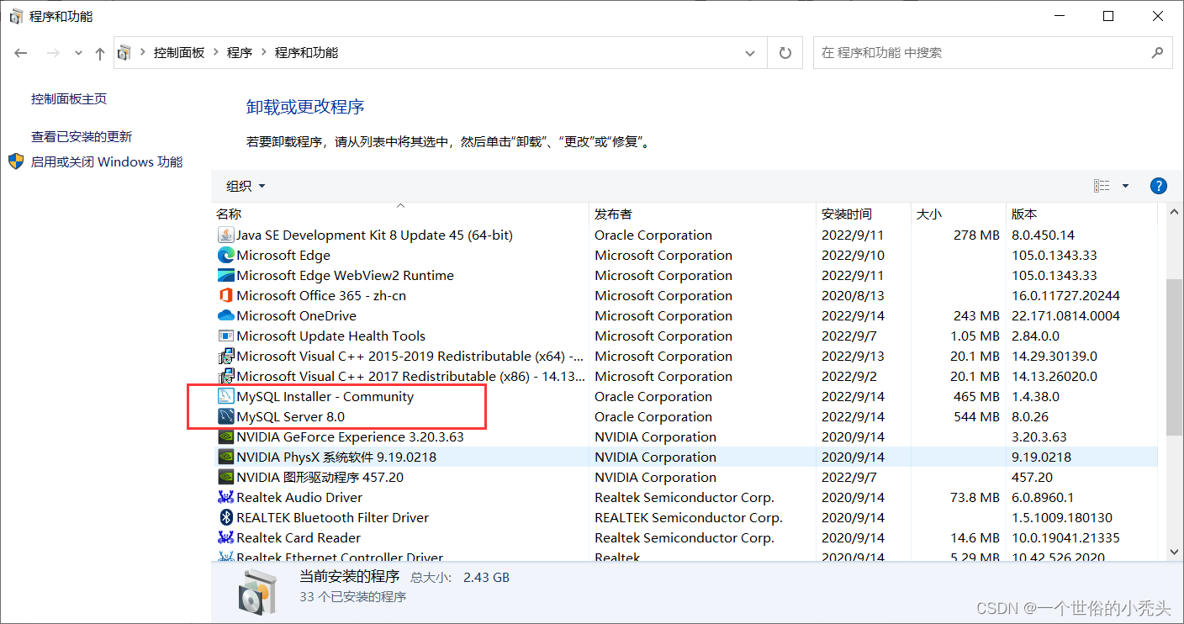Viewport: 1184px width, 624px height.
Task: Open the address bar history dropdown
Action: pyautogui.click(x=750, y=52)
